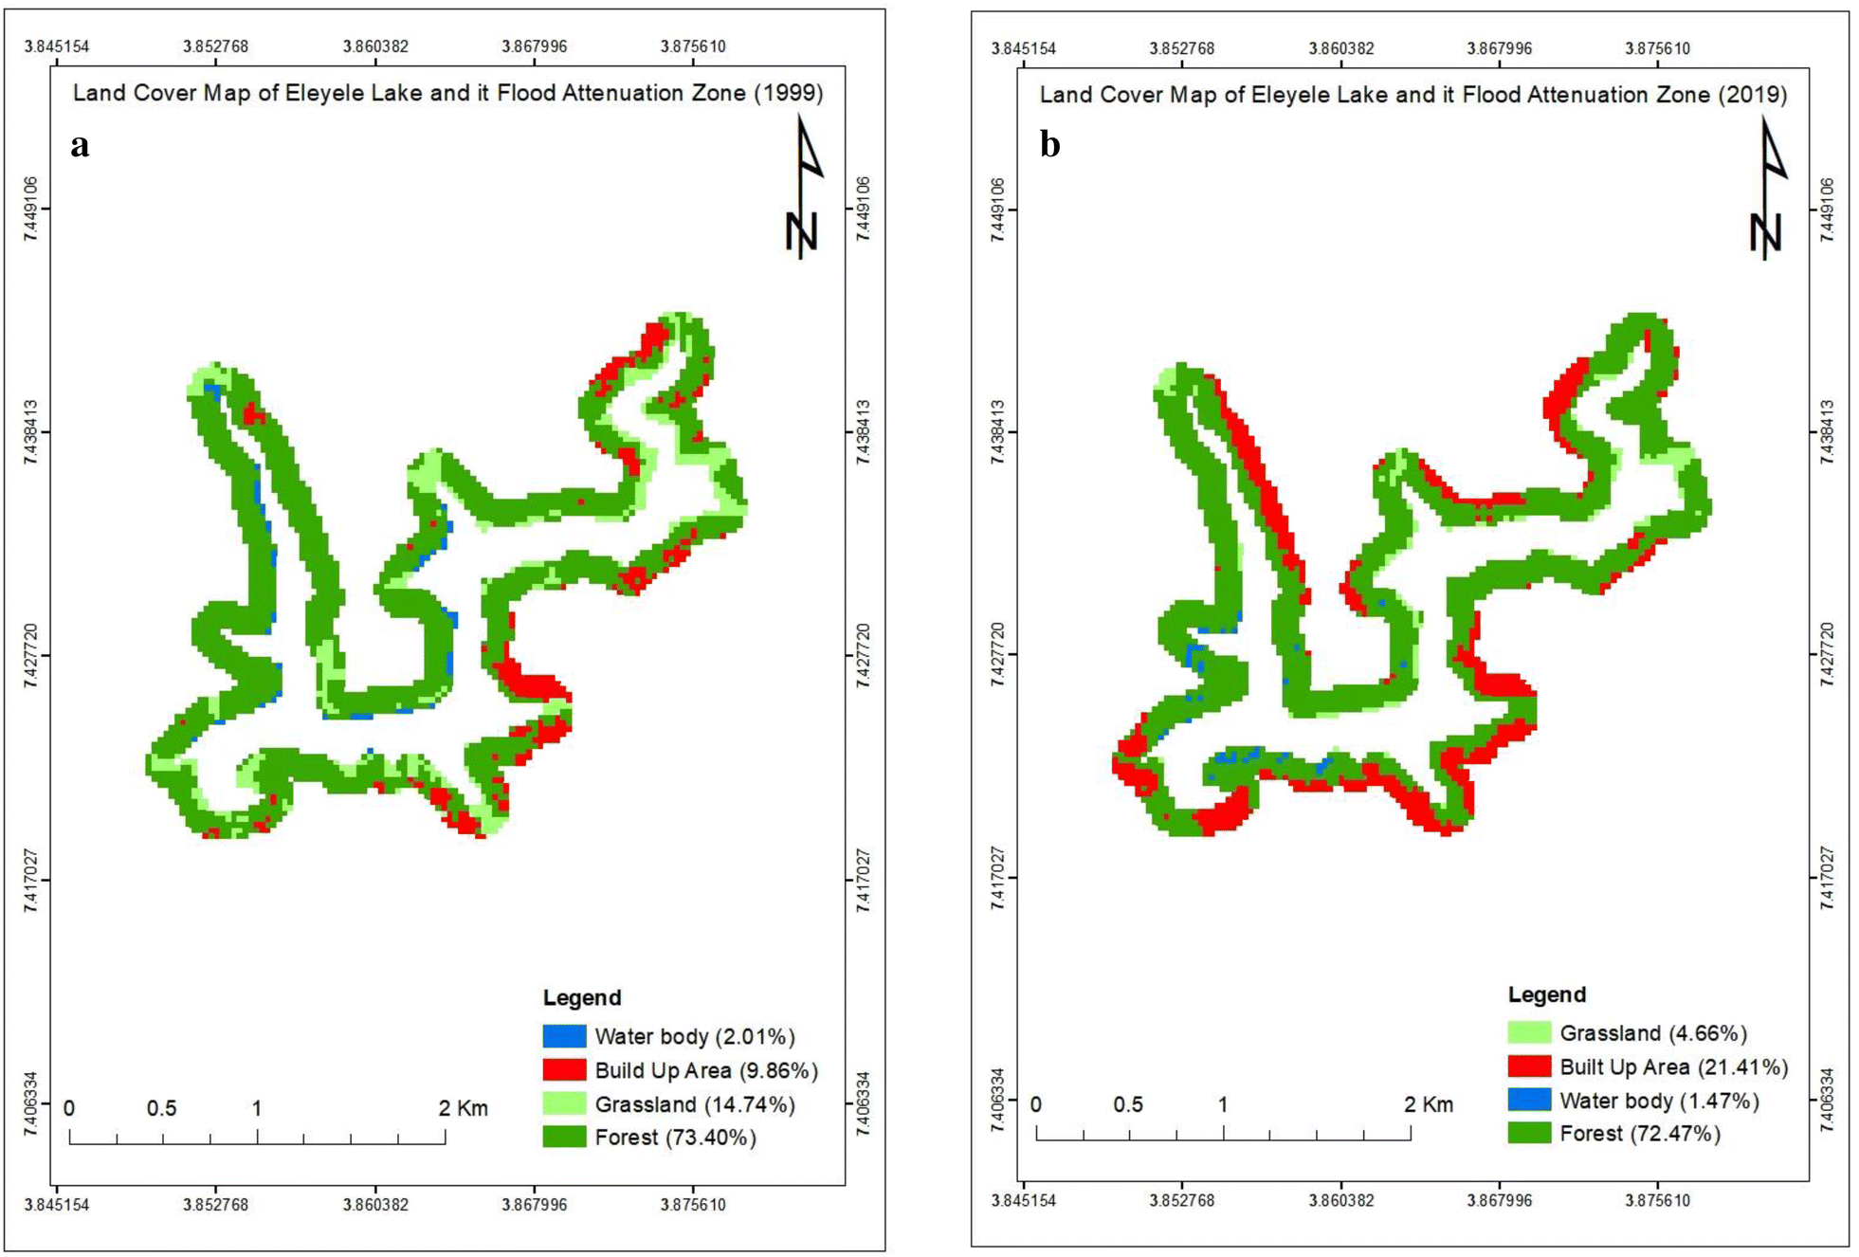Click 'Water body (2.01%)' legend text
Image resolution: width=1859 pixels, height=1257 pixels.
[x=695, y=1036]
